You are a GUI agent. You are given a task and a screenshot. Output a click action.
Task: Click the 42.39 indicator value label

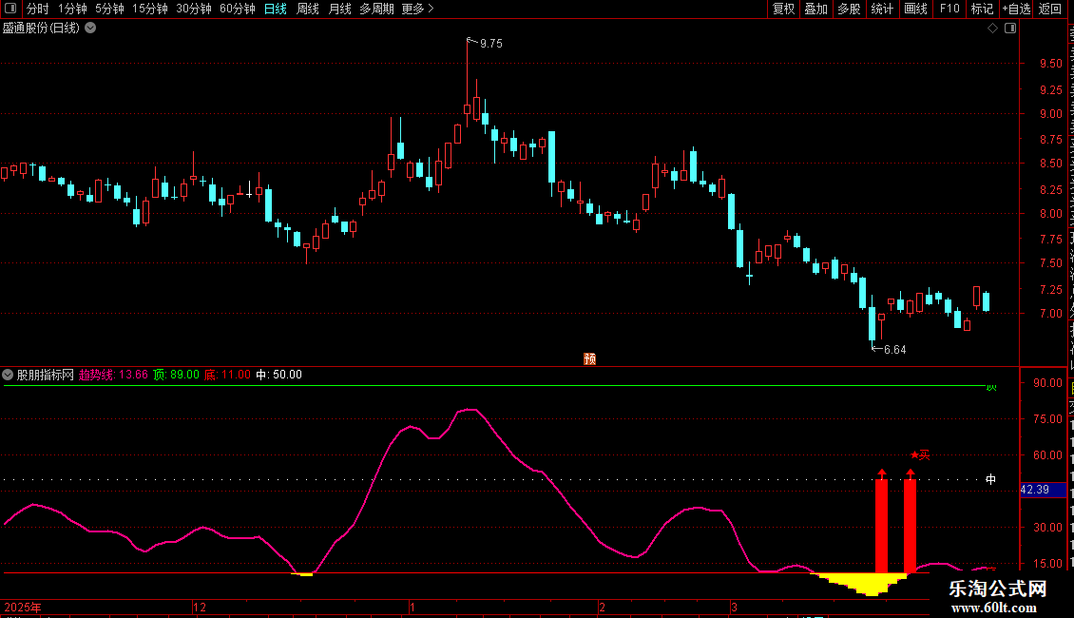(1034, 490)
